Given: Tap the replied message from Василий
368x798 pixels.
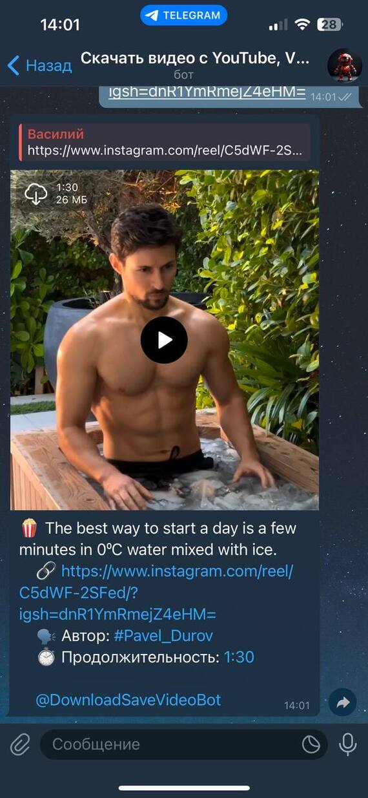Looking at the screenshot, I should (x=165, y=143).
